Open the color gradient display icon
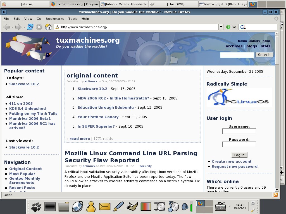 tap(146, 207)
